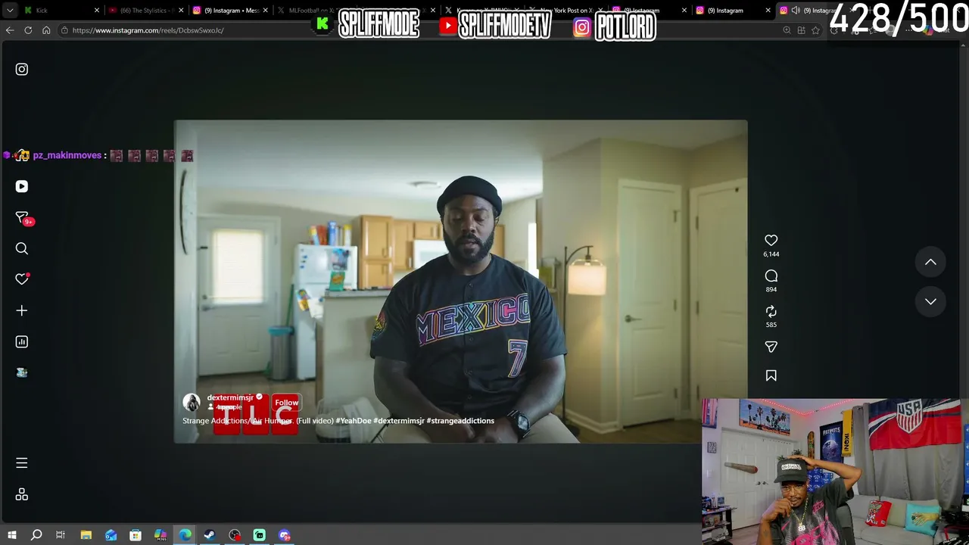This screenshot has width=969, height=545.
Task: Open the dextermimsjr username link
Action: coord(230,397)
